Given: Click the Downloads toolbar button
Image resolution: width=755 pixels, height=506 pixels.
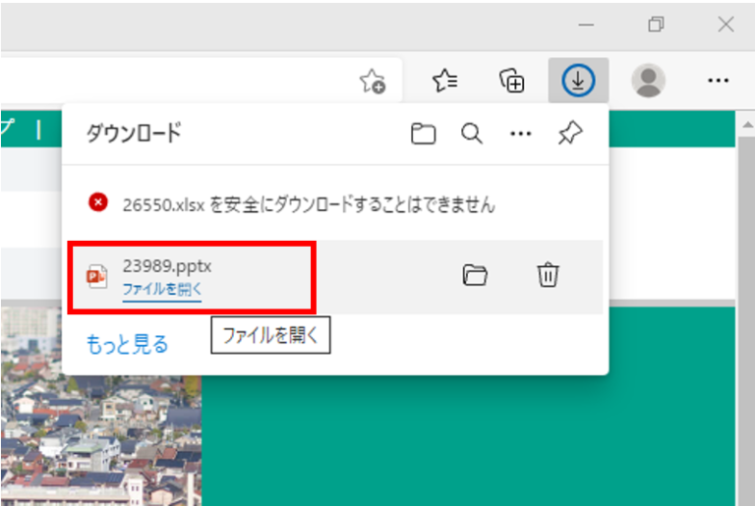Looking at the screenshot, I should tap(578, 81).
